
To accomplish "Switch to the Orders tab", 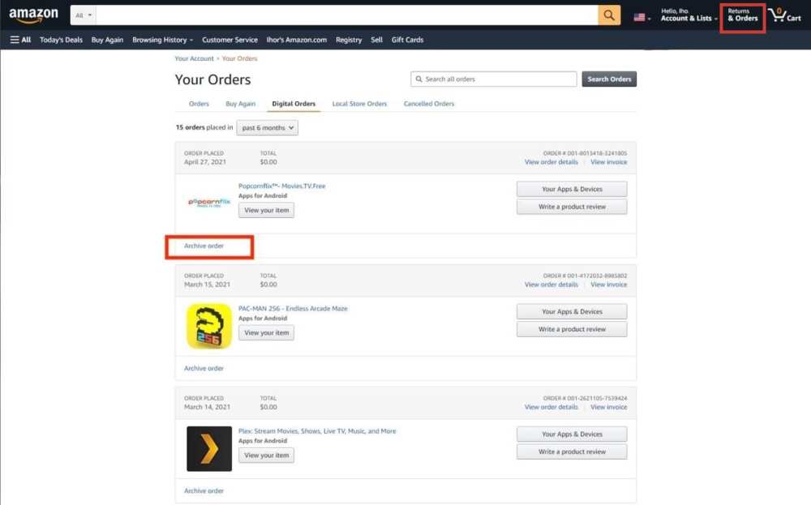I will (200, 104).
